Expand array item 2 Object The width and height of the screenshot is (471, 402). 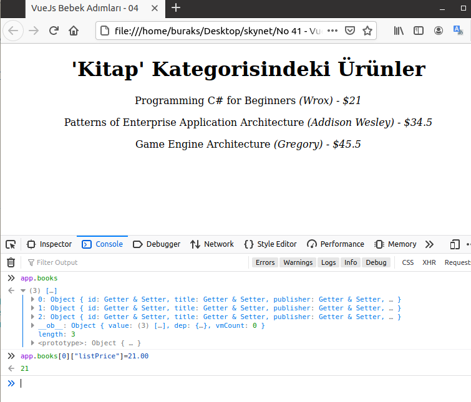(32, 317)
